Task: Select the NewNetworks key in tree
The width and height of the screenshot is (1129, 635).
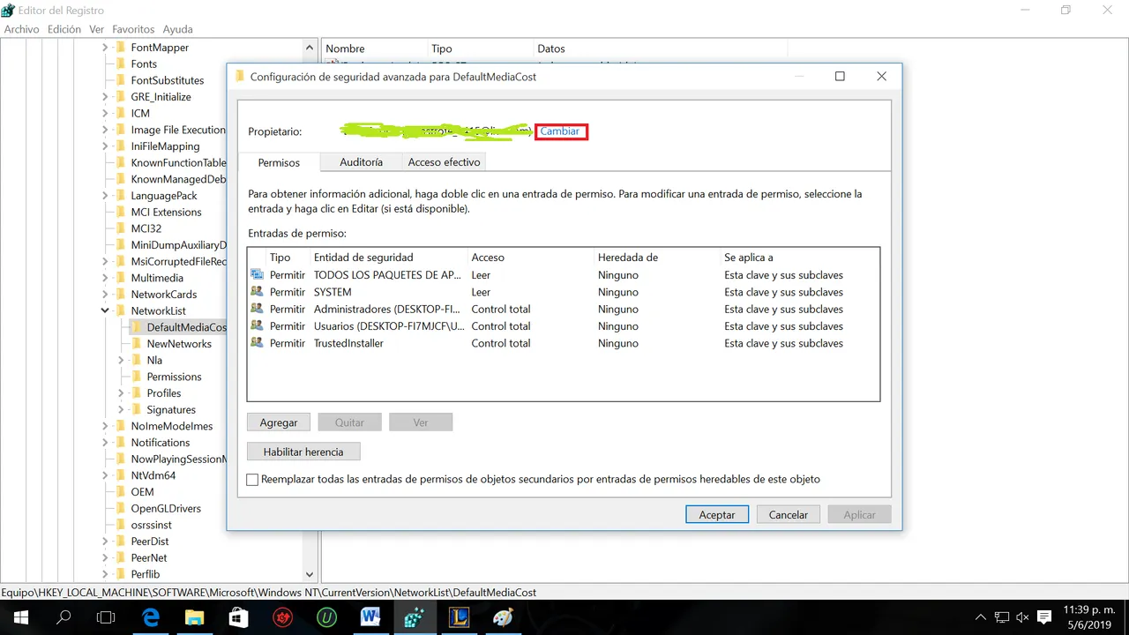Action: (179, 344)
